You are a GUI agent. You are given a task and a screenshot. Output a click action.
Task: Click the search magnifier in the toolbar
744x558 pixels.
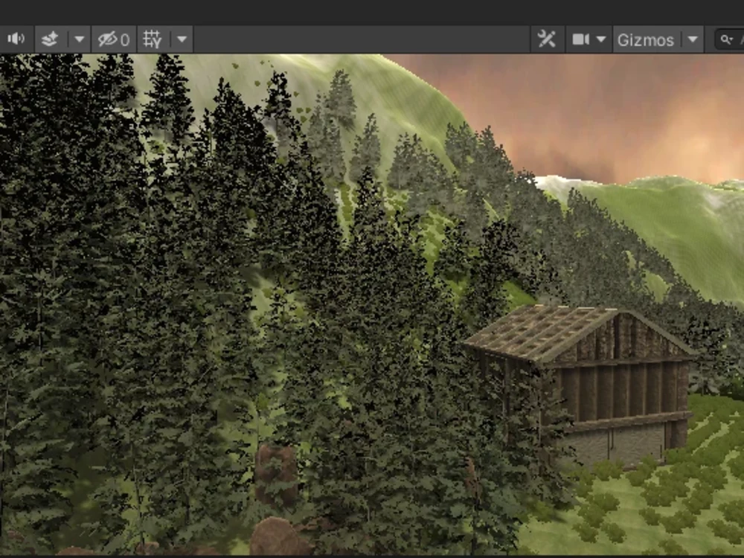click(x=726, y=39)
